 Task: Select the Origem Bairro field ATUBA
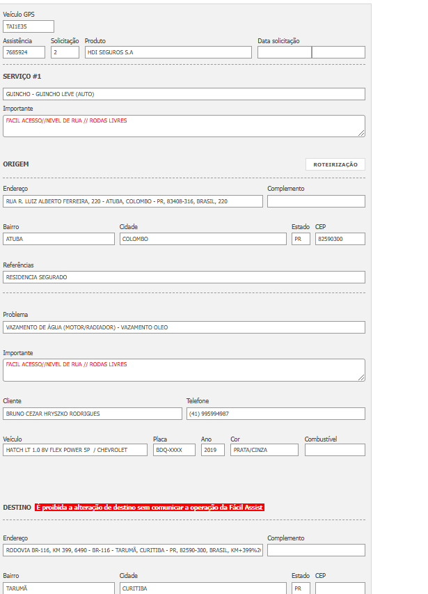point(58,239)
